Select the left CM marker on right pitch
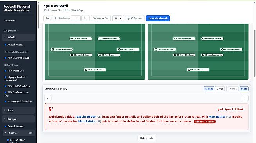Screen dimensions: 256x143 (184, 39)
